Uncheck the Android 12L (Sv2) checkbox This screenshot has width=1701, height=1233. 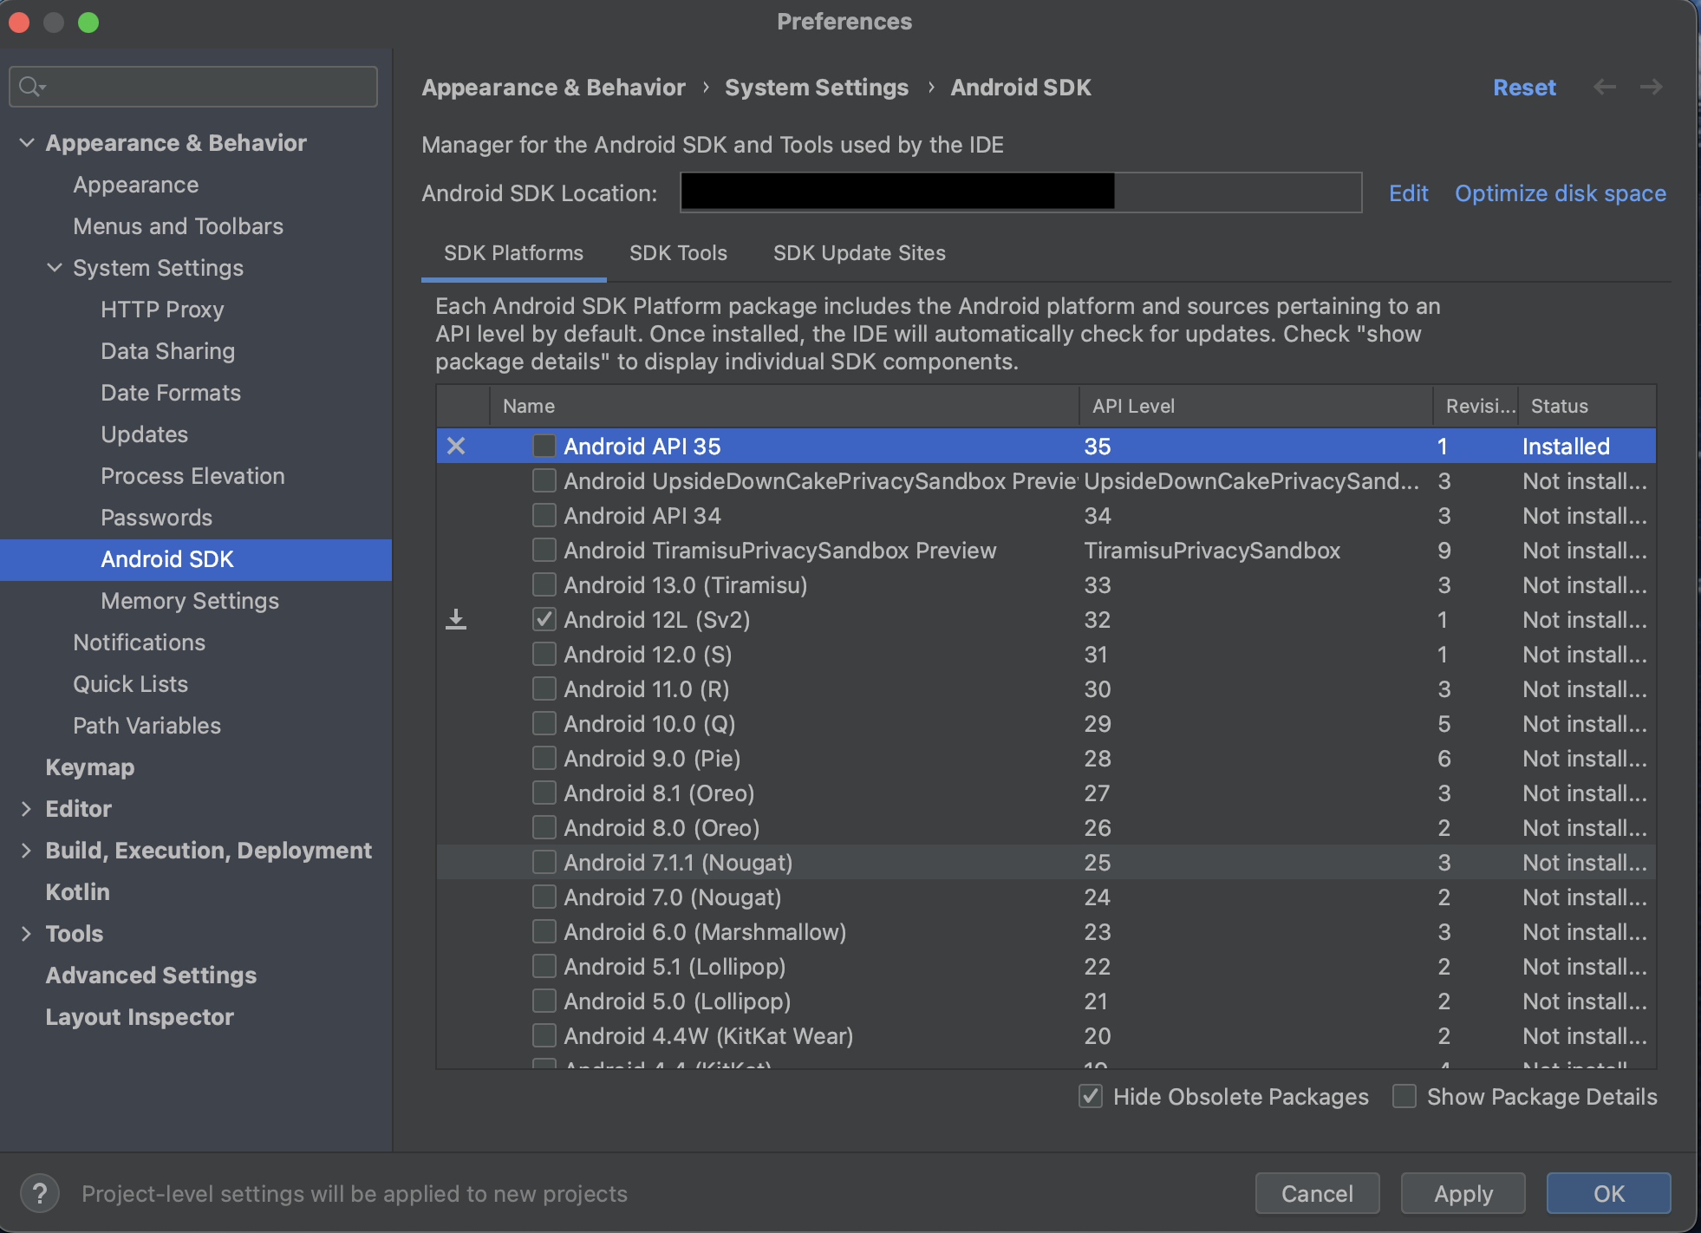point(544,619)
